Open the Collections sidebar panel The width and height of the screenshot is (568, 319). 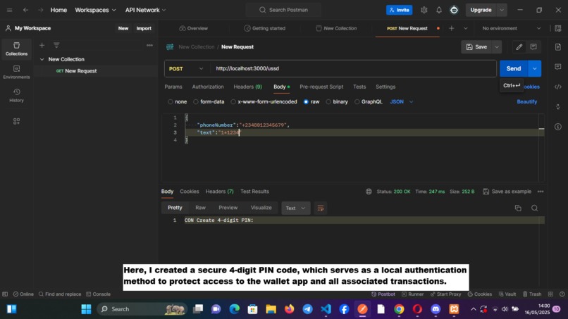pos(16,49)
